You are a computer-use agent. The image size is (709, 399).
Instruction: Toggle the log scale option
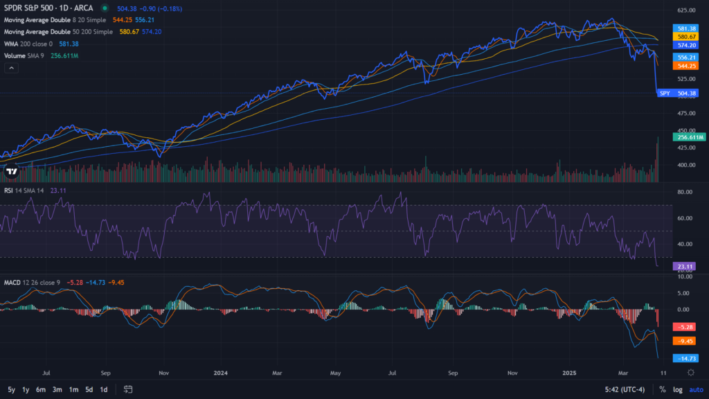point(678,389)
